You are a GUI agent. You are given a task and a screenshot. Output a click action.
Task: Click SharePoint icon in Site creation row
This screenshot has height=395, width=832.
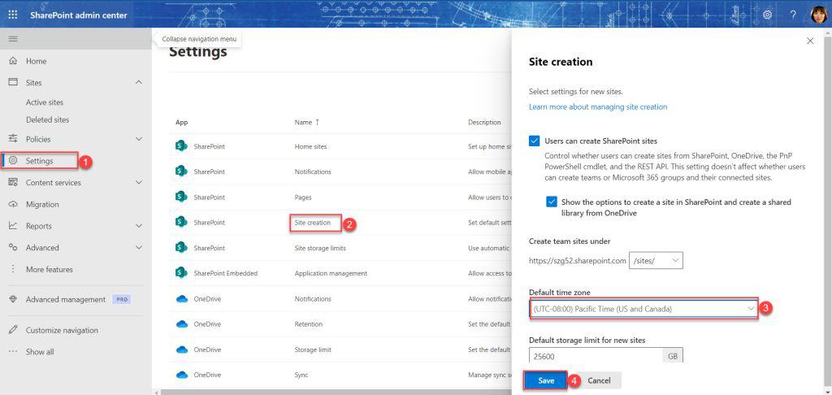(181, 223)
